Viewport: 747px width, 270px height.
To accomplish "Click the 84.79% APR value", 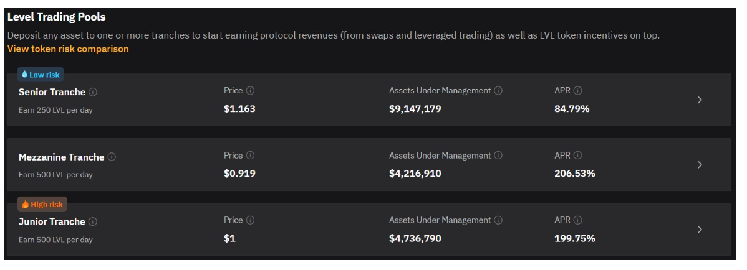I will click(x=572, y=109).
